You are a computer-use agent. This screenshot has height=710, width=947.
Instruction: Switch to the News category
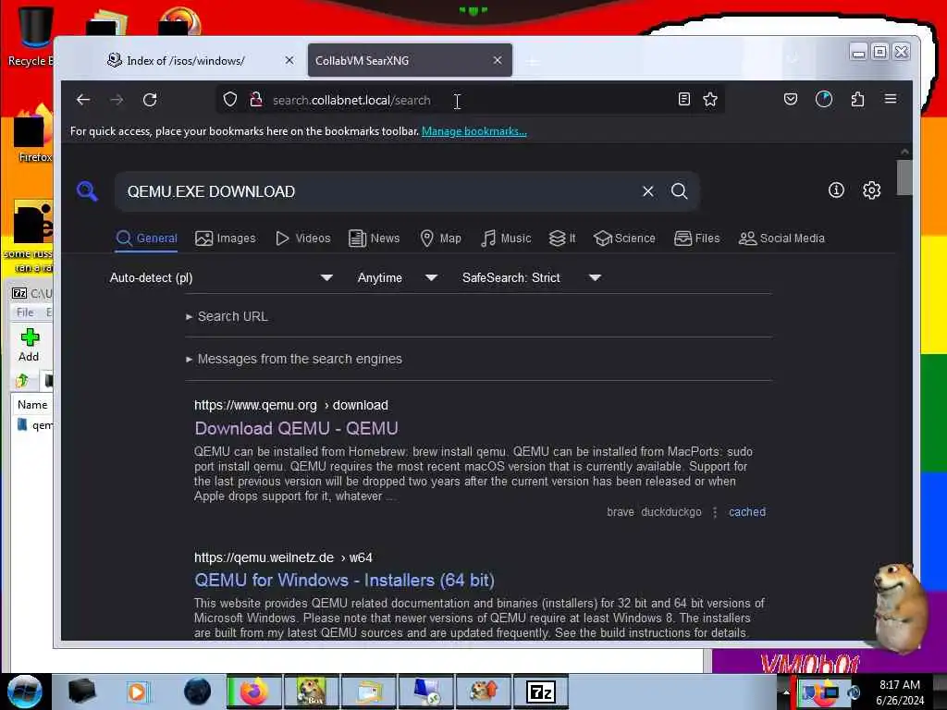[x=375, y=239]
